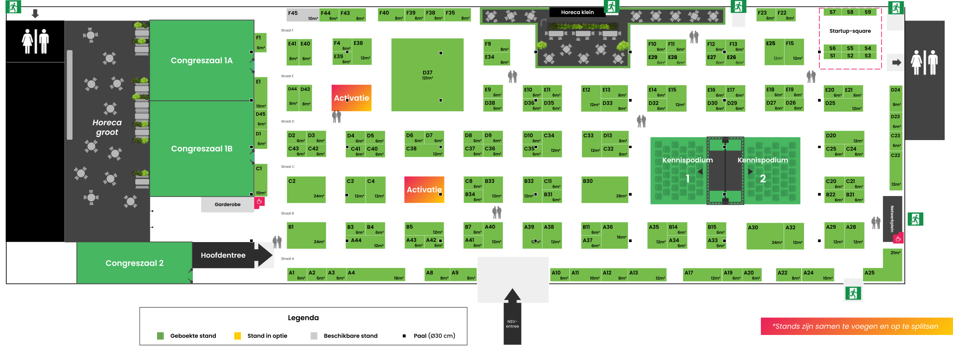Select the available stand F45
Viewport: 953px width, 354px height.
(x=303, y=15)
